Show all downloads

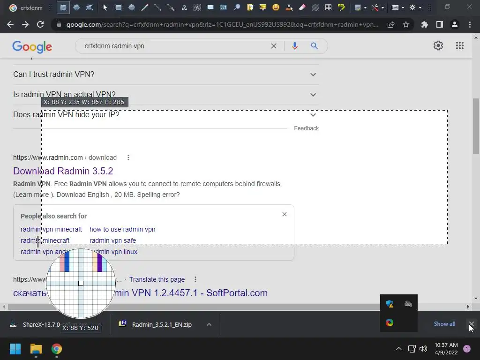444,324
